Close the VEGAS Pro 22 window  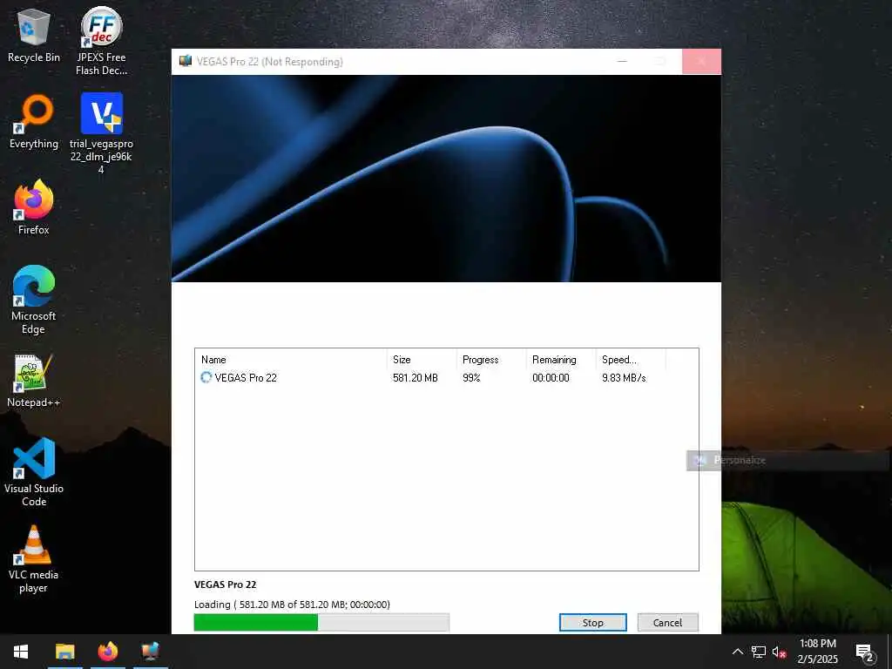pyautogui.click(x=701, y=62)
